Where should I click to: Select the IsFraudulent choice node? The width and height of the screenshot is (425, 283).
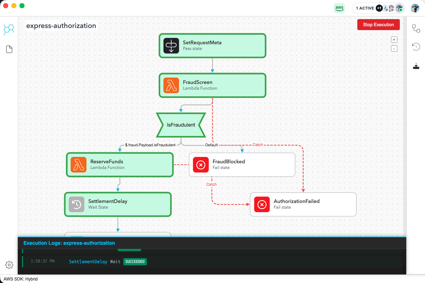point(181,125)
